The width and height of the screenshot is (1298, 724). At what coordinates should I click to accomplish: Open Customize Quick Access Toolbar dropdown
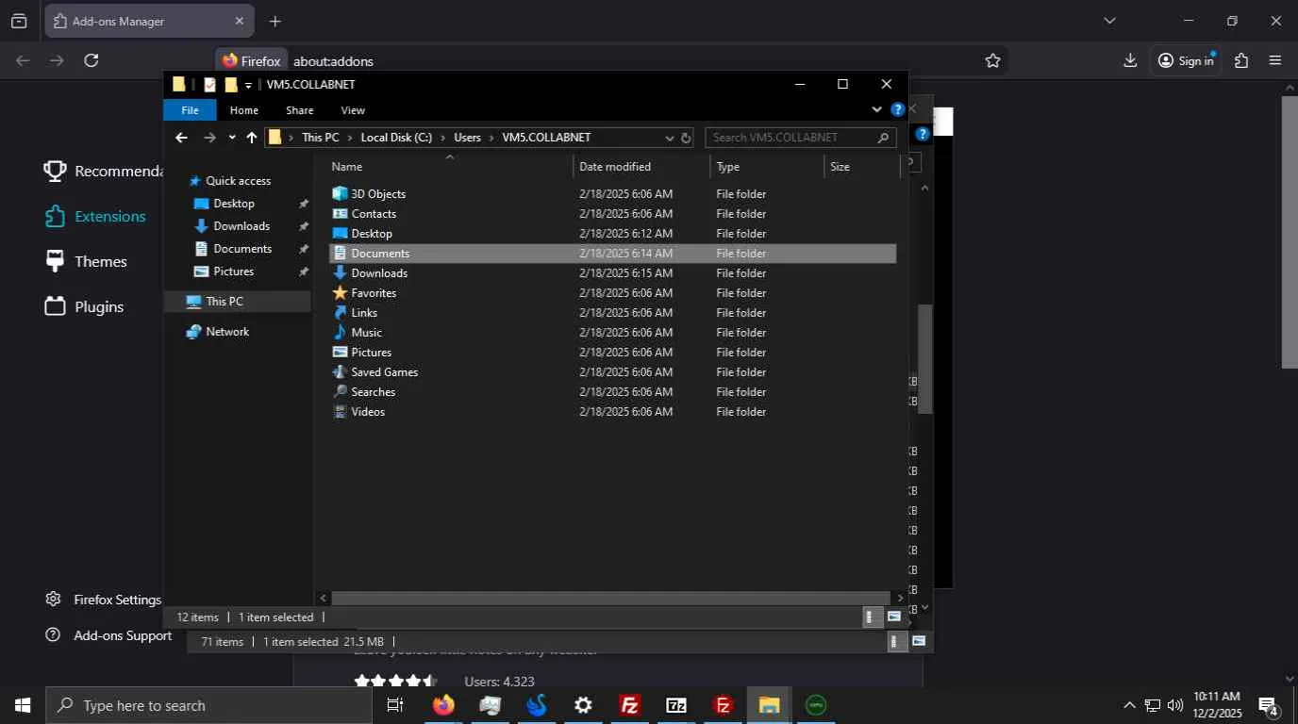pos(248,85)
